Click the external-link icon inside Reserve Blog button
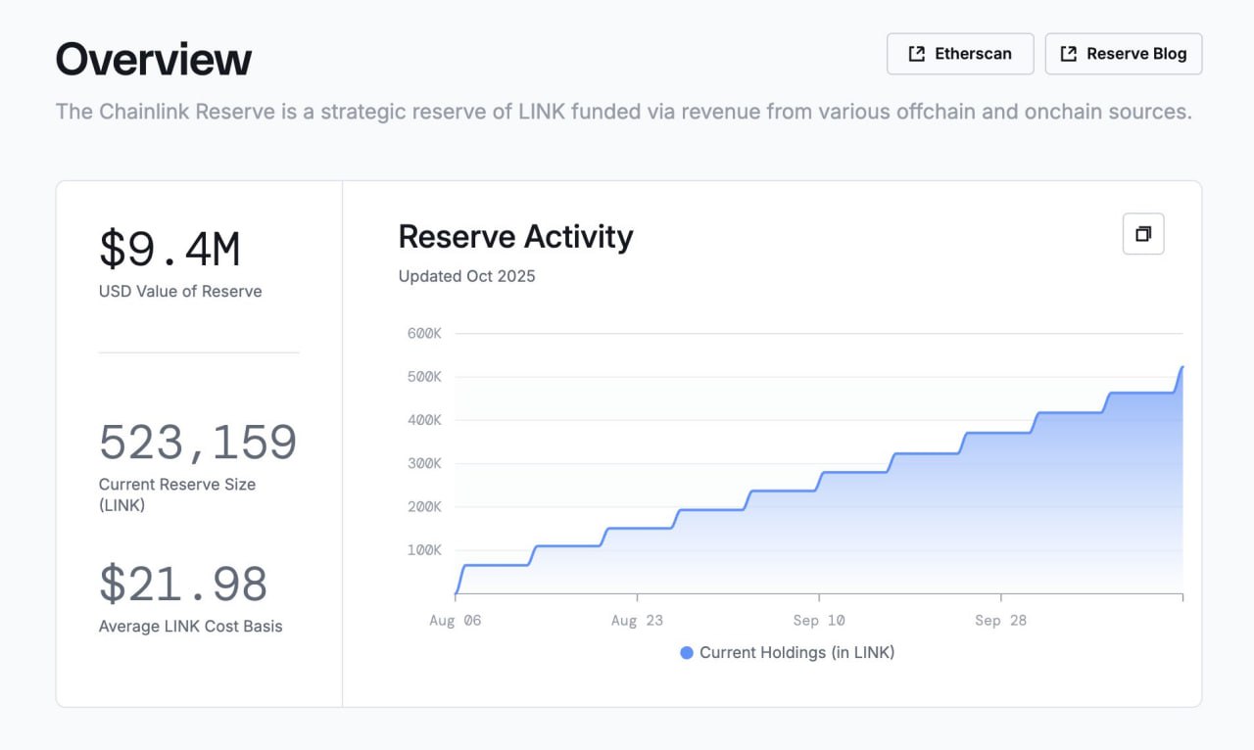Image resolution: width=1254 pixels, height=750 pixels. (x=1069, y=54)
